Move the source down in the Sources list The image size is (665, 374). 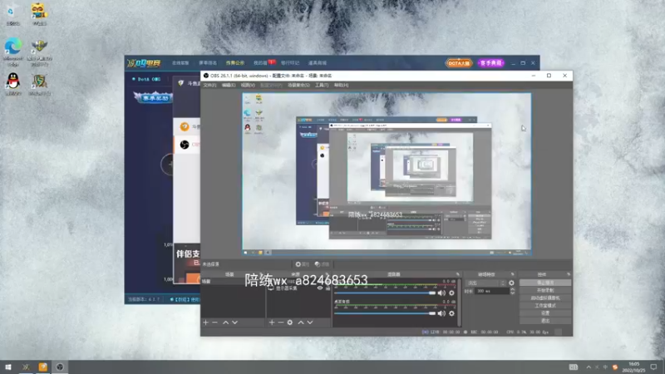(310, 322)
